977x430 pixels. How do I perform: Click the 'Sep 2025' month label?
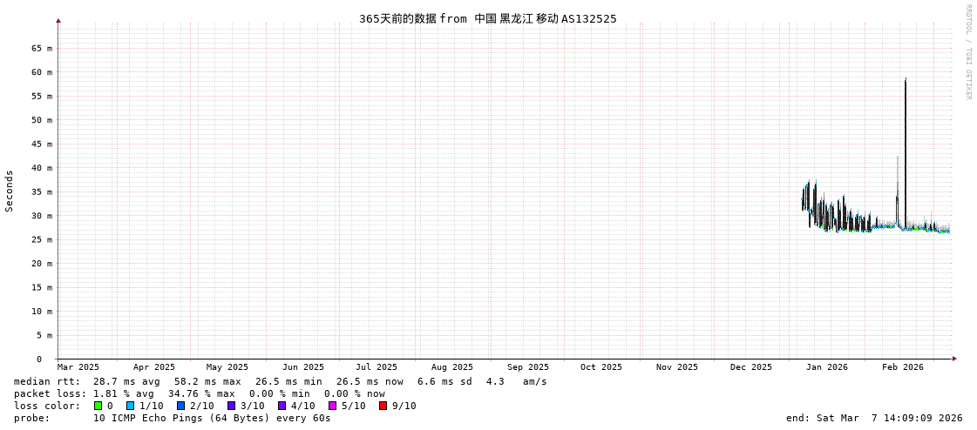coord(528,367)
